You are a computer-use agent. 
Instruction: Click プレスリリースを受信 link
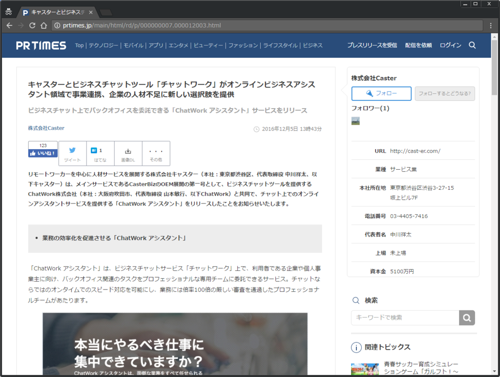372,45
